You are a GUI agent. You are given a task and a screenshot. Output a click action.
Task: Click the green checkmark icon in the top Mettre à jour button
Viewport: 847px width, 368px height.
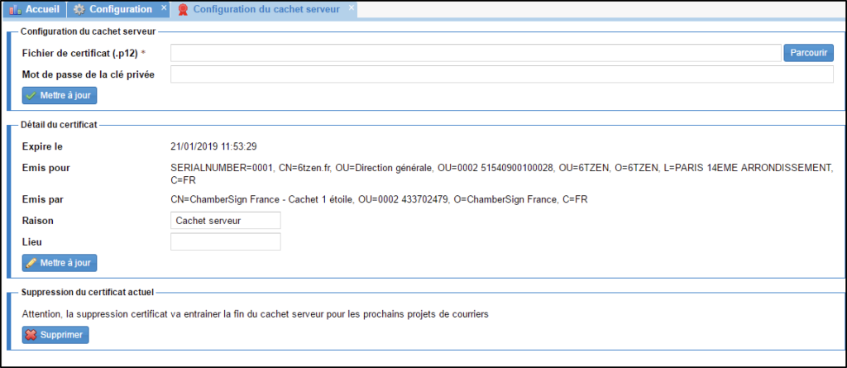pyautogui.click(x=31, y=96)
